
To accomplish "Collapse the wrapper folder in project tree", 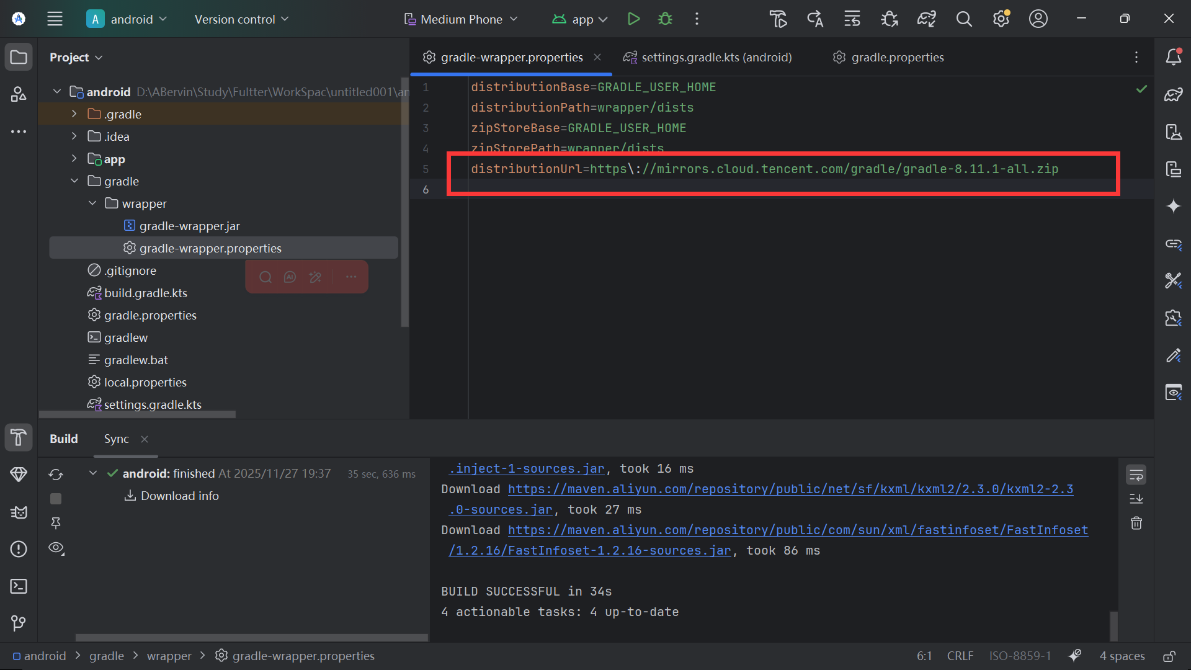I will tap(92, 203).
